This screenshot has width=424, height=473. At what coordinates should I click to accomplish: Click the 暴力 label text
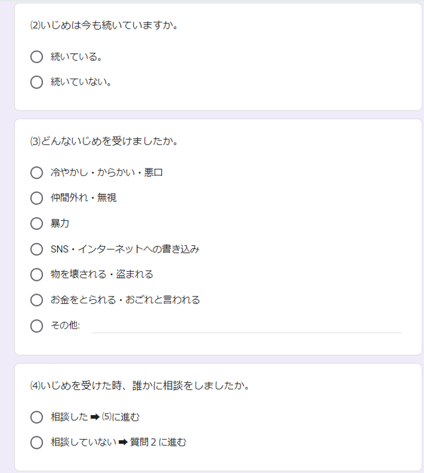[60, 224]
